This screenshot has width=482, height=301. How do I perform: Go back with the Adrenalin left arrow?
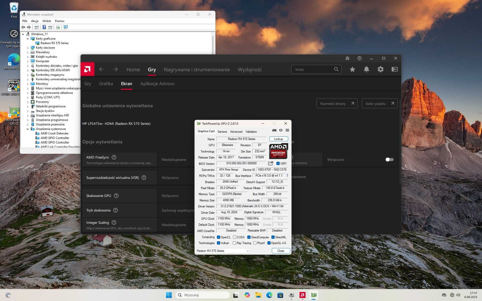click(x=101, y=69)
